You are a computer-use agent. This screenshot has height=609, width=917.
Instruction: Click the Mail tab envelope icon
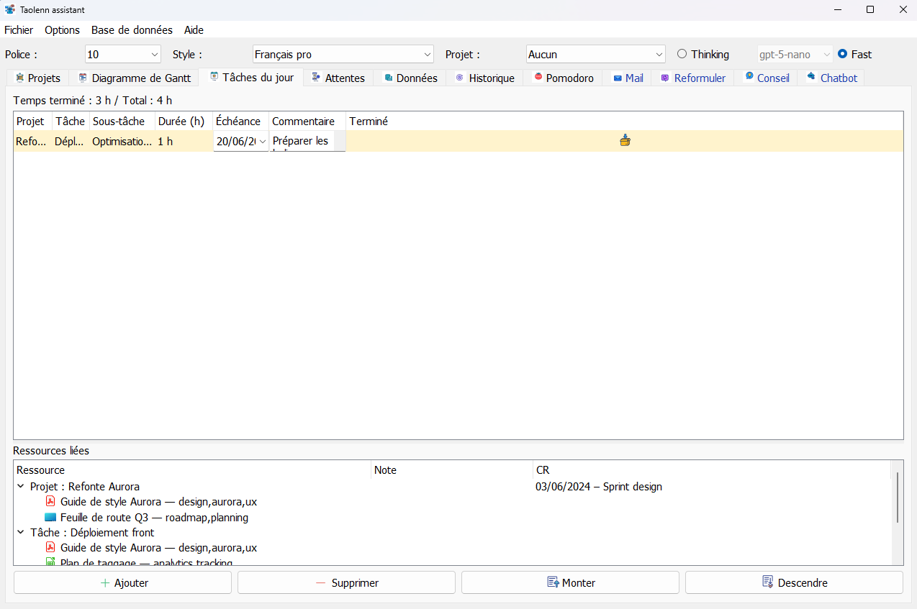pos(618,78)
